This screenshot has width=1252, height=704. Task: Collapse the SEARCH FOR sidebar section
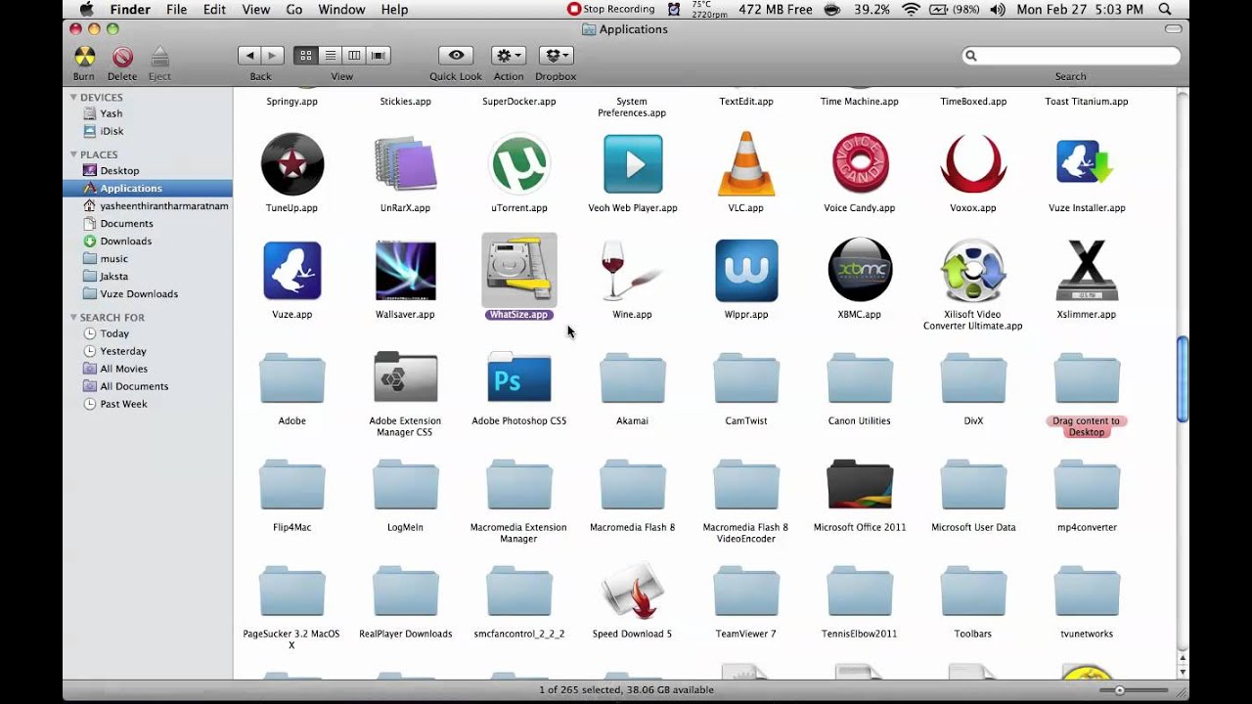pyautogui.click(x=73, y=318)
